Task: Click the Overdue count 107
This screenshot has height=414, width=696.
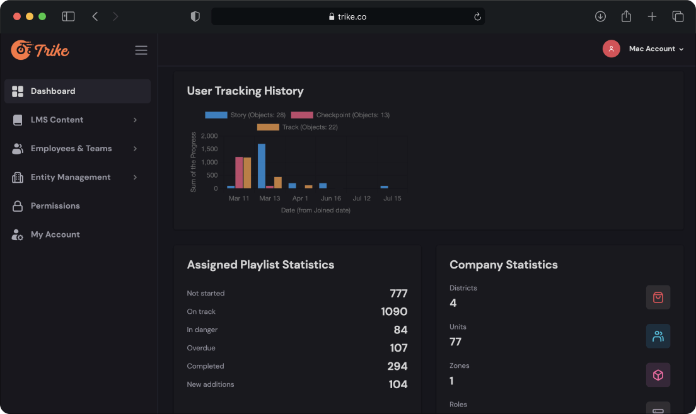Action: tap(398, 348)
